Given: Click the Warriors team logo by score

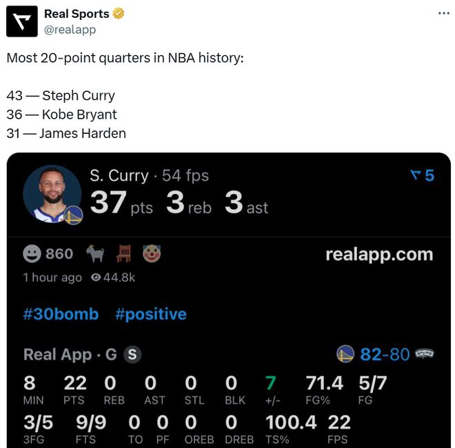Looking at the screenshot, I should click(x=345, y=355).
